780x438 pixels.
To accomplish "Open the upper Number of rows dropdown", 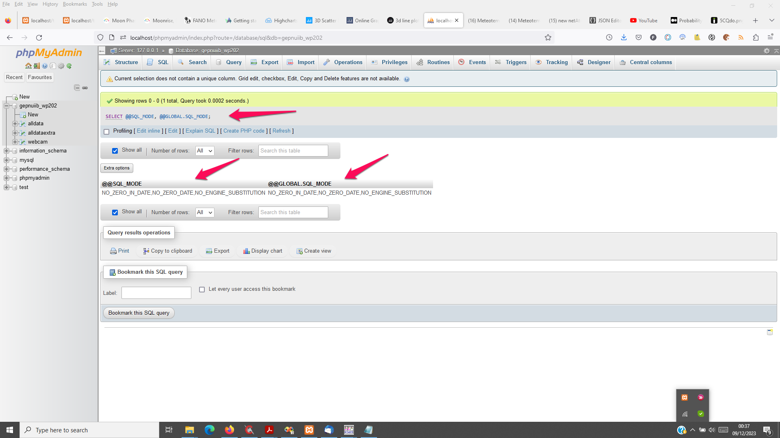I will coord(204,151).
